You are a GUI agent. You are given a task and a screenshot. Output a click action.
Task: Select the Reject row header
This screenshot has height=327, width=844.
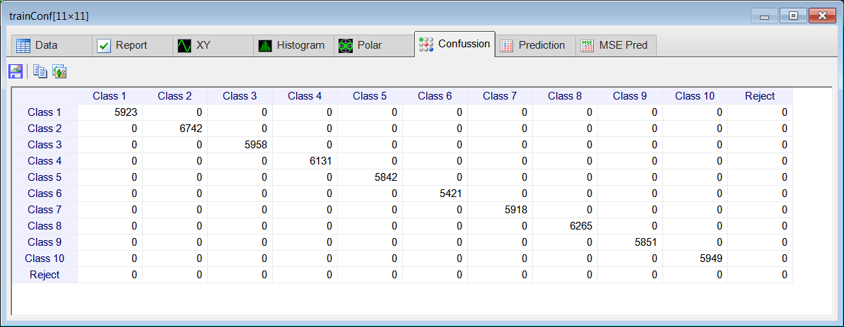[x=45, y=275]
